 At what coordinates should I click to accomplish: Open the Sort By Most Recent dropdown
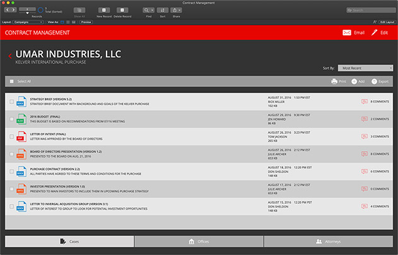click(x=365, y=68)
